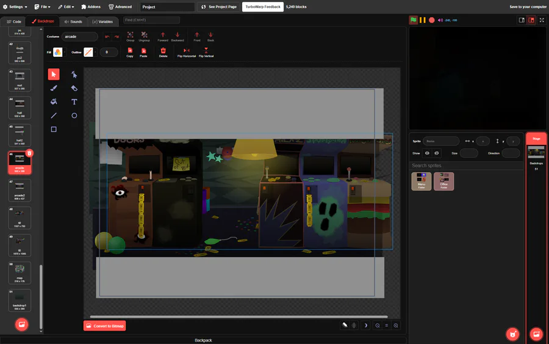Open the Menu sprite folder

pos(421,181)
